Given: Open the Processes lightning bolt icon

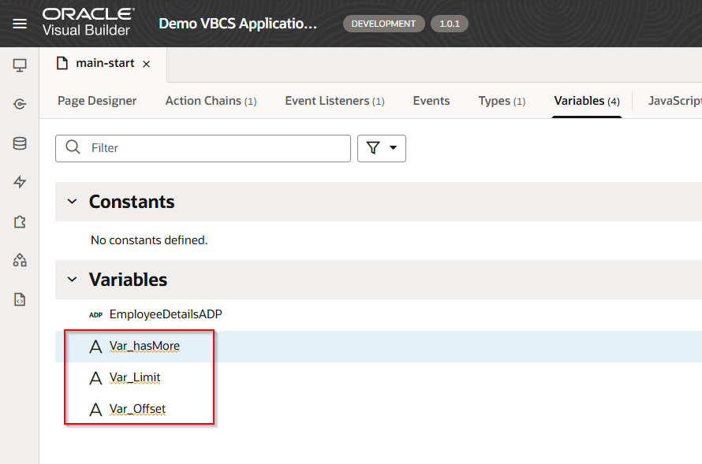Looking at the screenshot, I should pyautogui.click(x=20, y=183).
